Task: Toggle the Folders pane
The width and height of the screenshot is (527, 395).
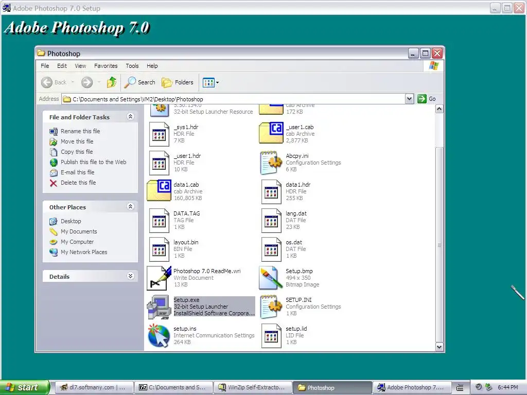Action: tap(178, 82)
